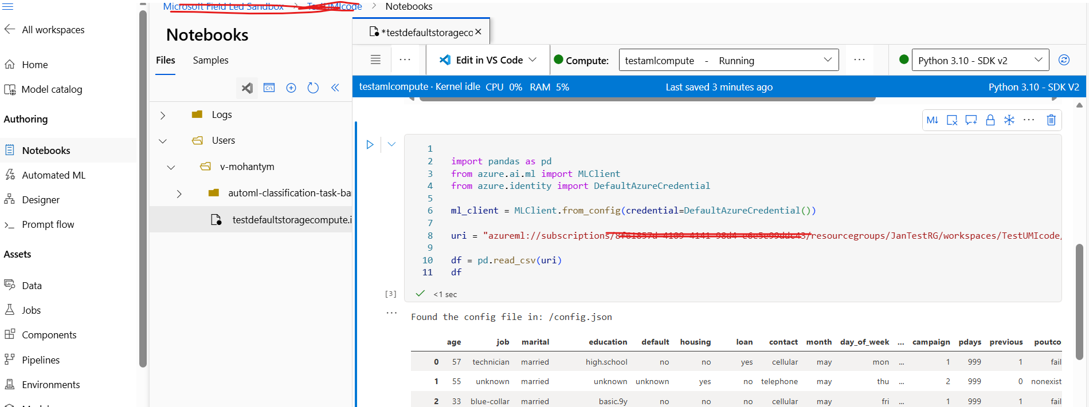The image size is (1089, 407).
Task: Click the 'technician' cell
Action: coord(491,362)
